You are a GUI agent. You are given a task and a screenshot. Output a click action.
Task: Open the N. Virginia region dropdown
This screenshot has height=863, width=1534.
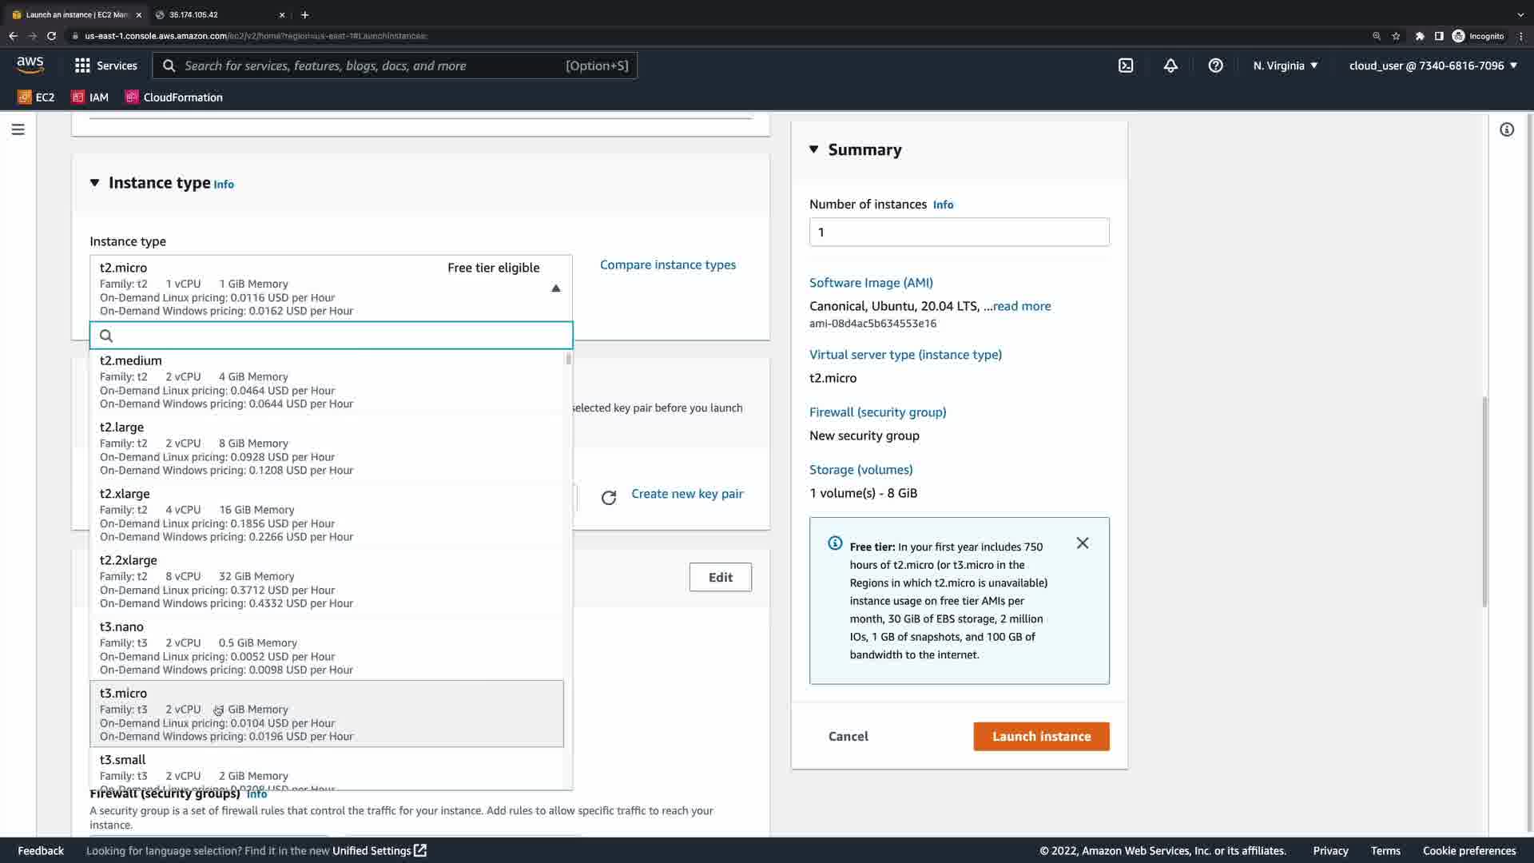[x=1286, y=66]
